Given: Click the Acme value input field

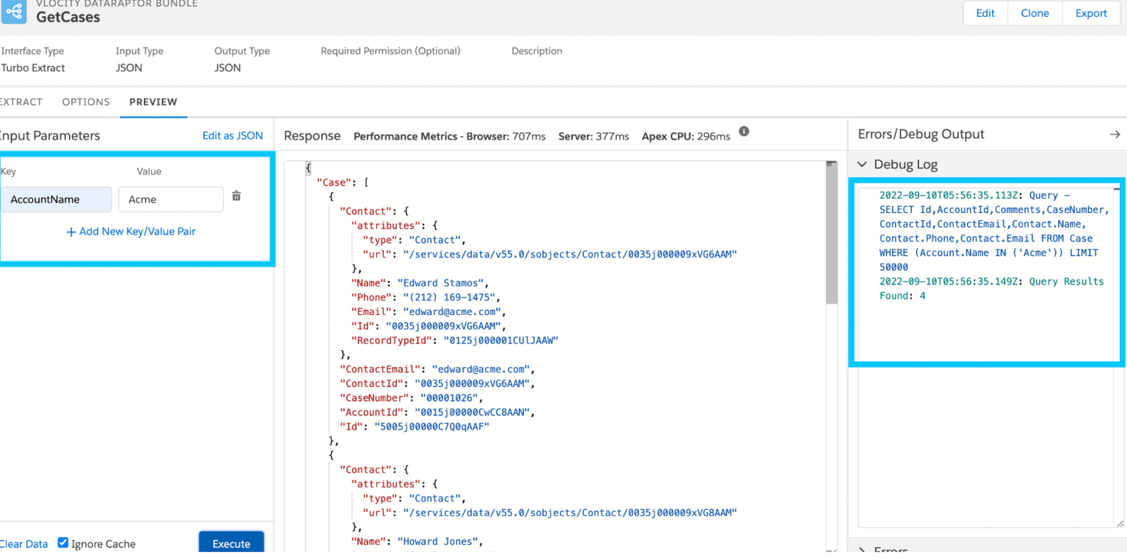Looking at the screenshot, I should tap(171, 199).
